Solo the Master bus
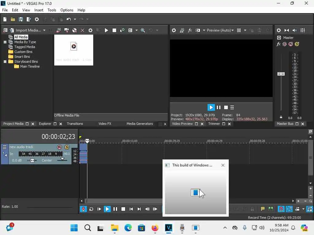Screen dimensions: 314x235 [x=297, y=44]
